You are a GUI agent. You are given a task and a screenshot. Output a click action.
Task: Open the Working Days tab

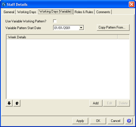27,12
